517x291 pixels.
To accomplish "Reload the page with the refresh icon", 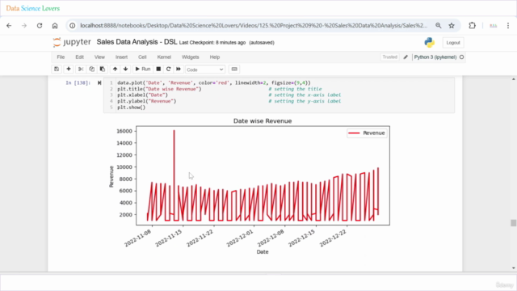I will click(x=40, y=25).
